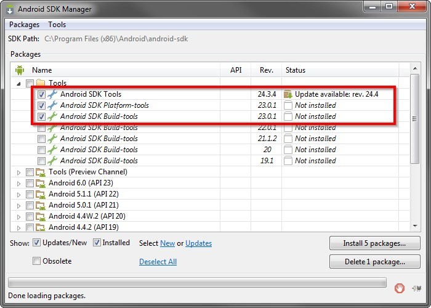Toggle the Updates/New show checkbox
Viewport: 431px width, 308px height.
click(36, 243)
